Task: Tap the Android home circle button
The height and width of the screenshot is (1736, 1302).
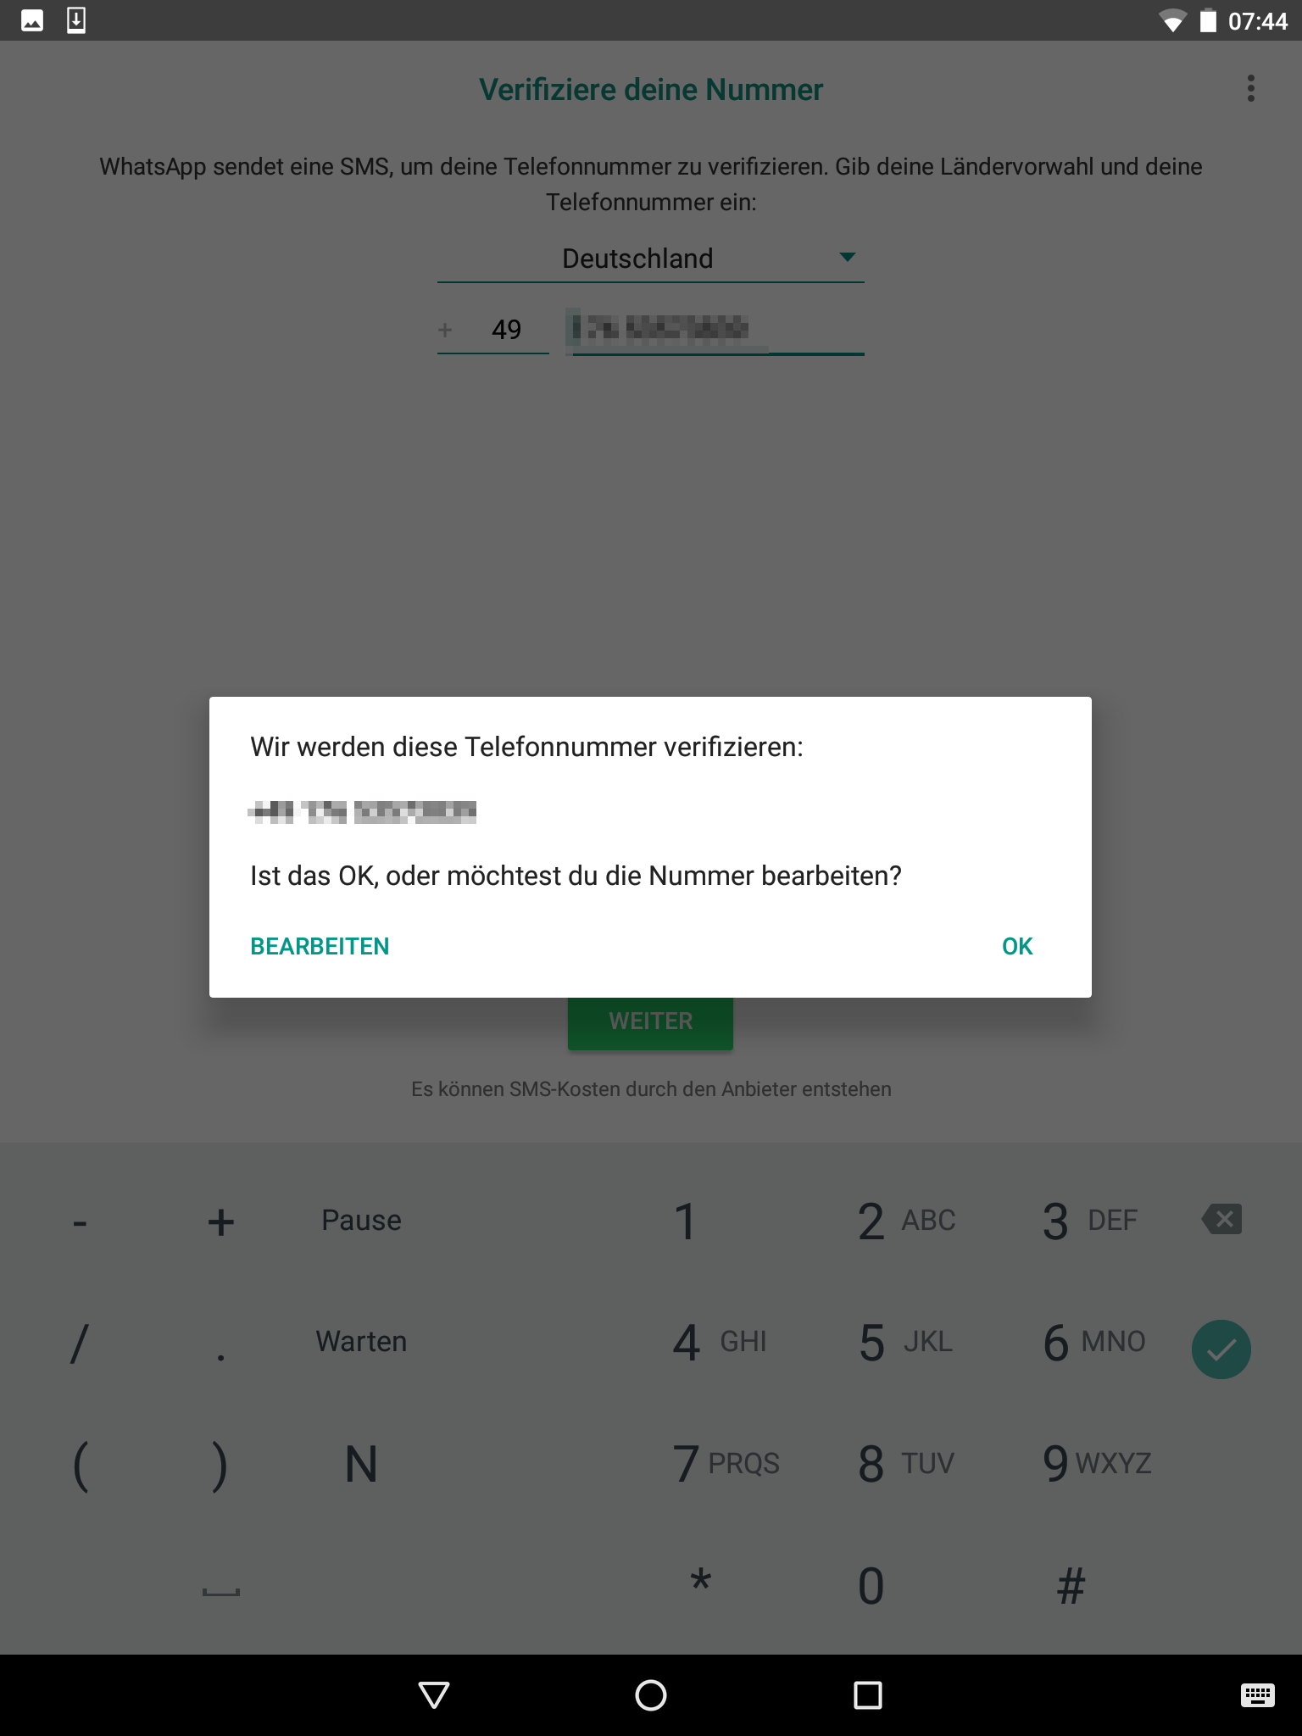Action: click(x=651, y=1695)
